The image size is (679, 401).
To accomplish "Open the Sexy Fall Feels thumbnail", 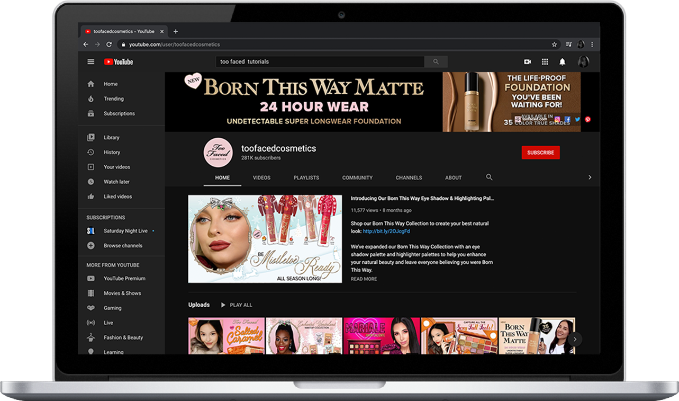I will point(459,336).
